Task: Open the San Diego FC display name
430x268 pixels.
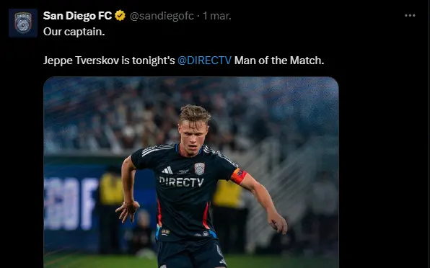Action: click(78, 16)
